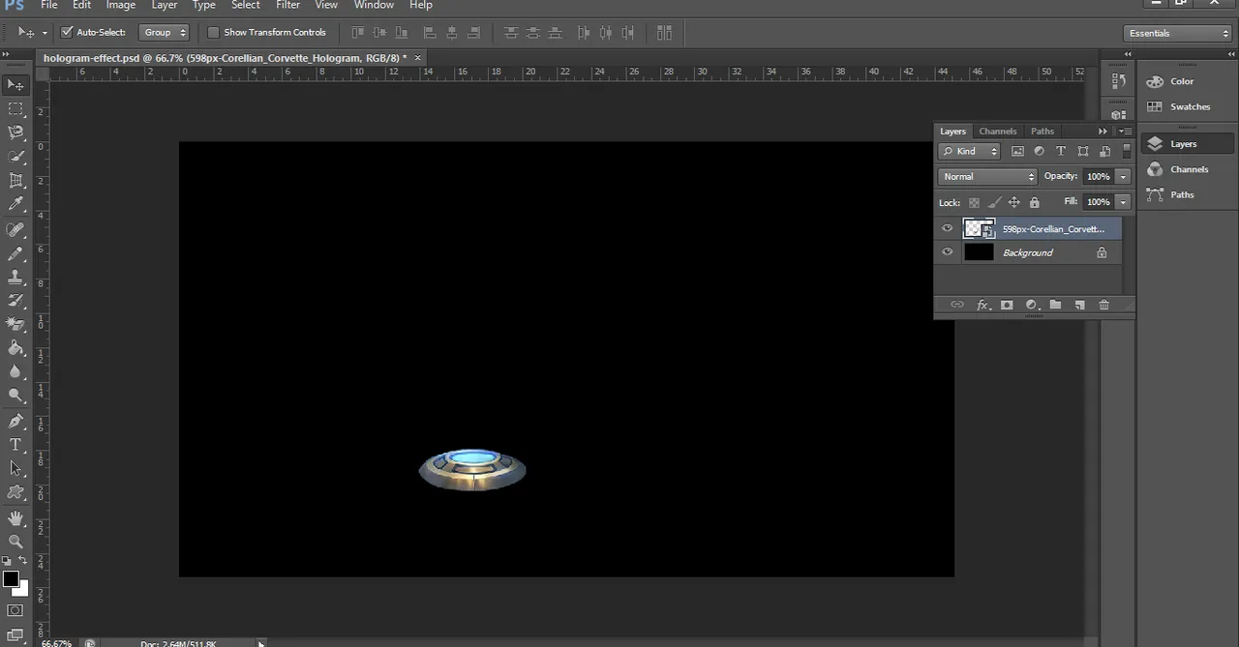Create a new layer

pyautogui.click(x=1079, y=305)
